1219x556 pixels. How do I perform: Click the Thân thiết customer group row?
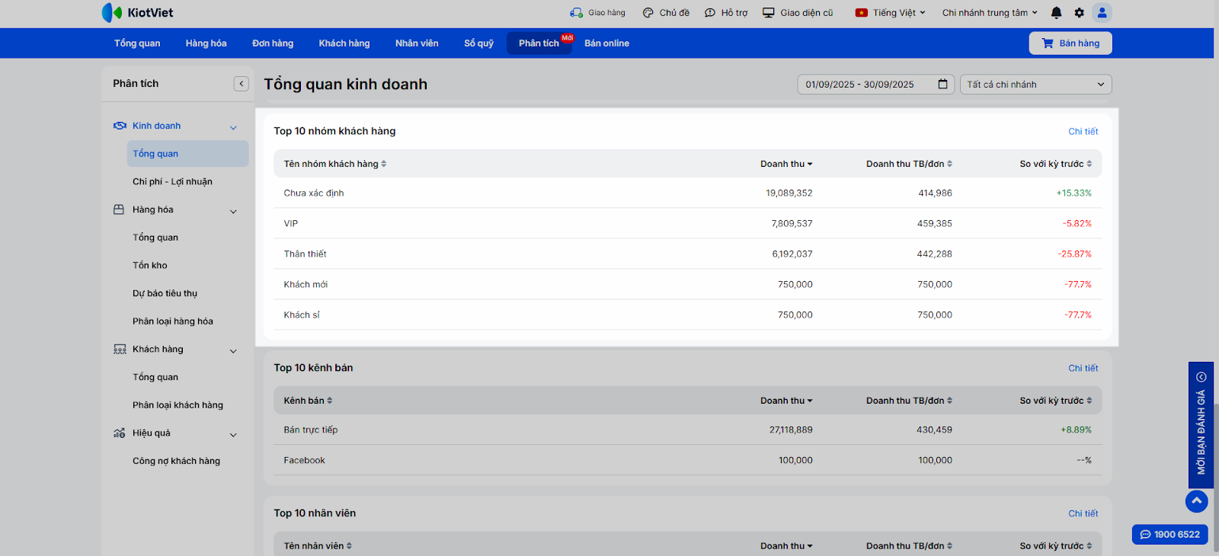point(688,254)
